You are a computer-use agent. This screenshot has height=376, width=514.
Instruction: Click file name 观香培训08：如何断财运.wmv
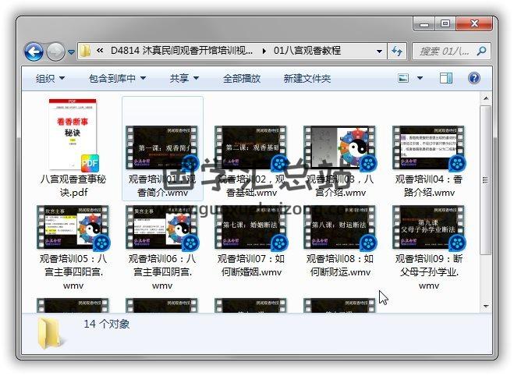[340, 265]
